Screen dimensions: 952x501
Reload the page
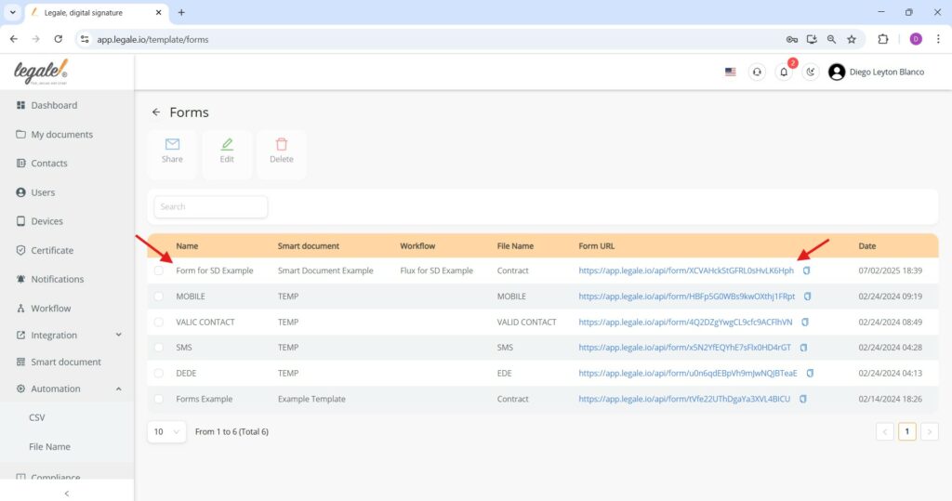coord(59,39)
